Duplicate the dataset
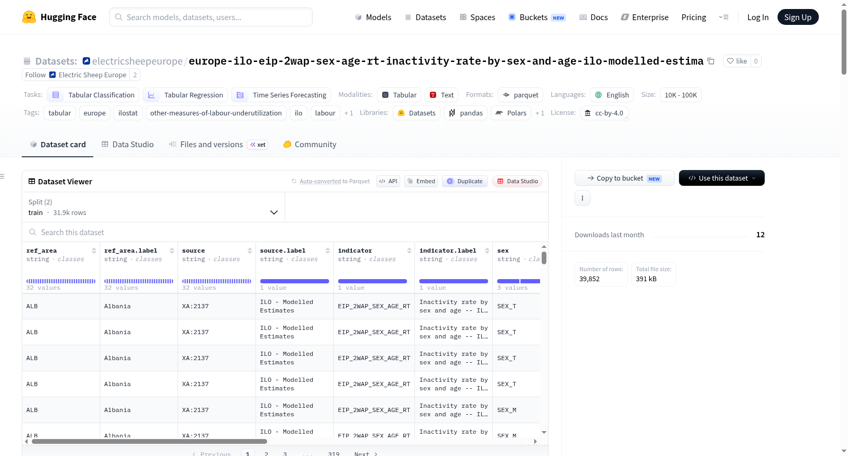848x456 pixels. (465, 181)
